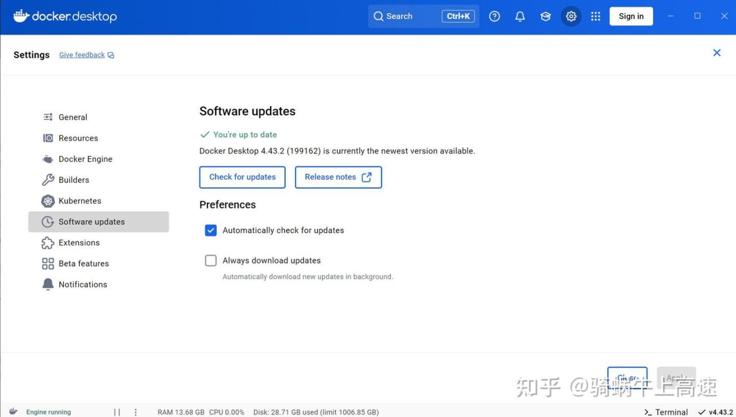Click the Sign in button
Image resolution: width=736 pixels, height=417 pixels.
[x=631, y=16]
